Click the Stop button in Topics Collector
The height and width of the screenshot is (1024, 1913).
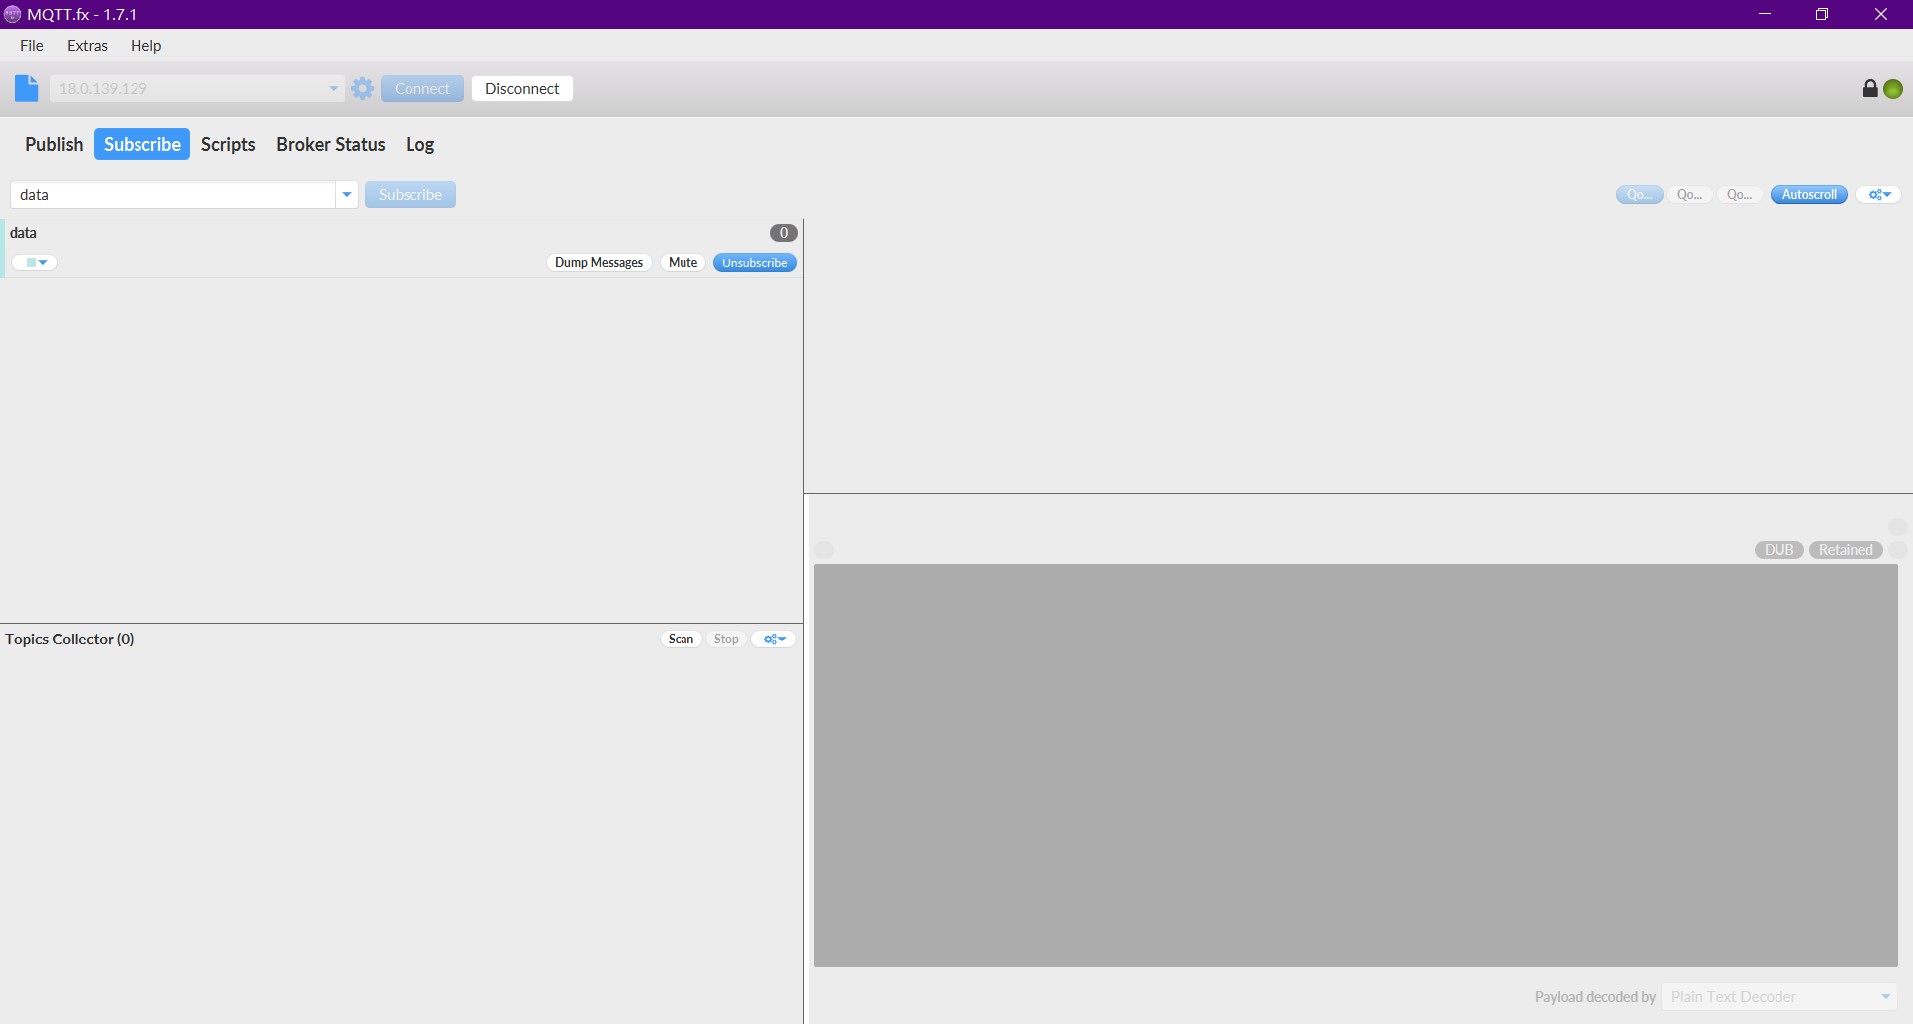pos(726,639)
